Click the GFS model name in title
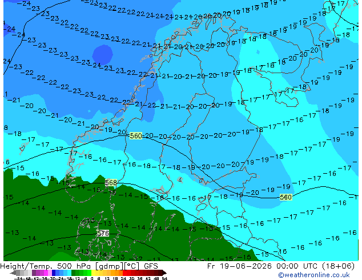The height and width of the screenshot is (280, 362). (x=151, y=266)
